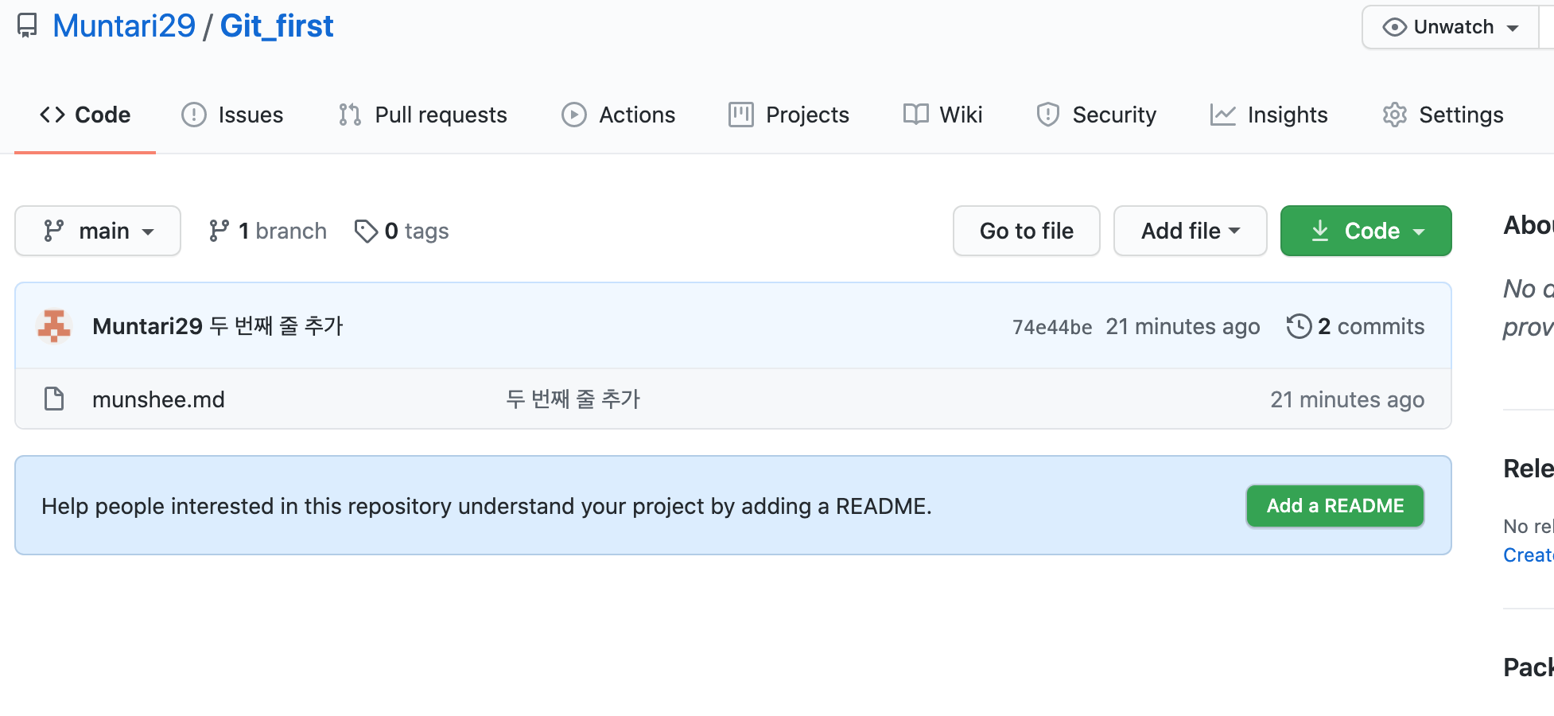Image resolution: width=1554 pixels, height=716 pixels.
Task: Click the Issues circle icon
Action: coord(194,115)
